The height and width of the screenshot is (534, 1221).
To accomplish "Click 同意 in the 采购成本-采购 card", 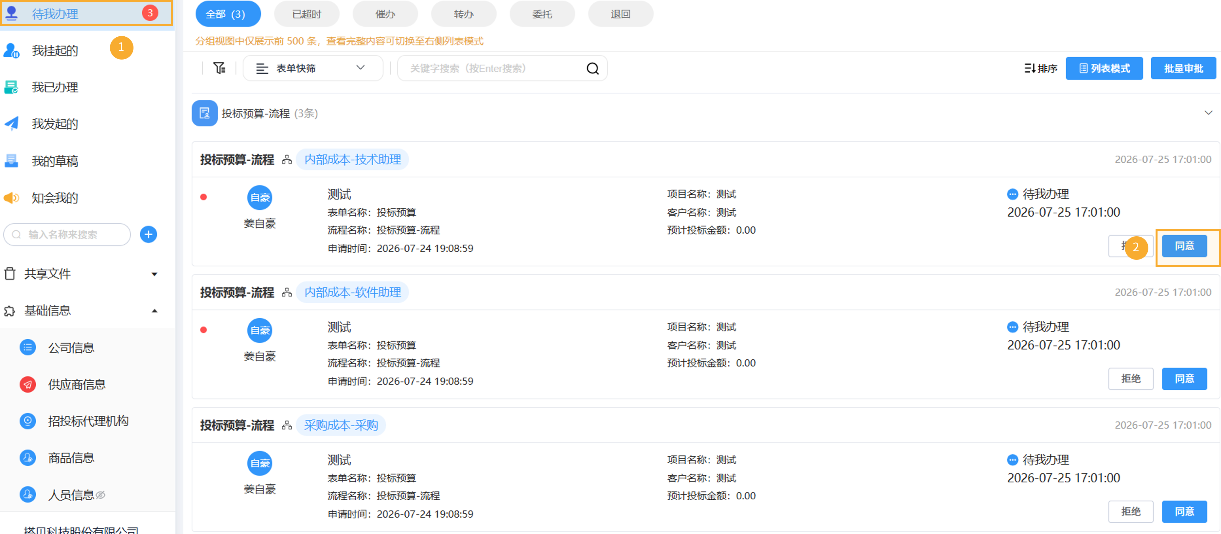I will (1184, 511).
